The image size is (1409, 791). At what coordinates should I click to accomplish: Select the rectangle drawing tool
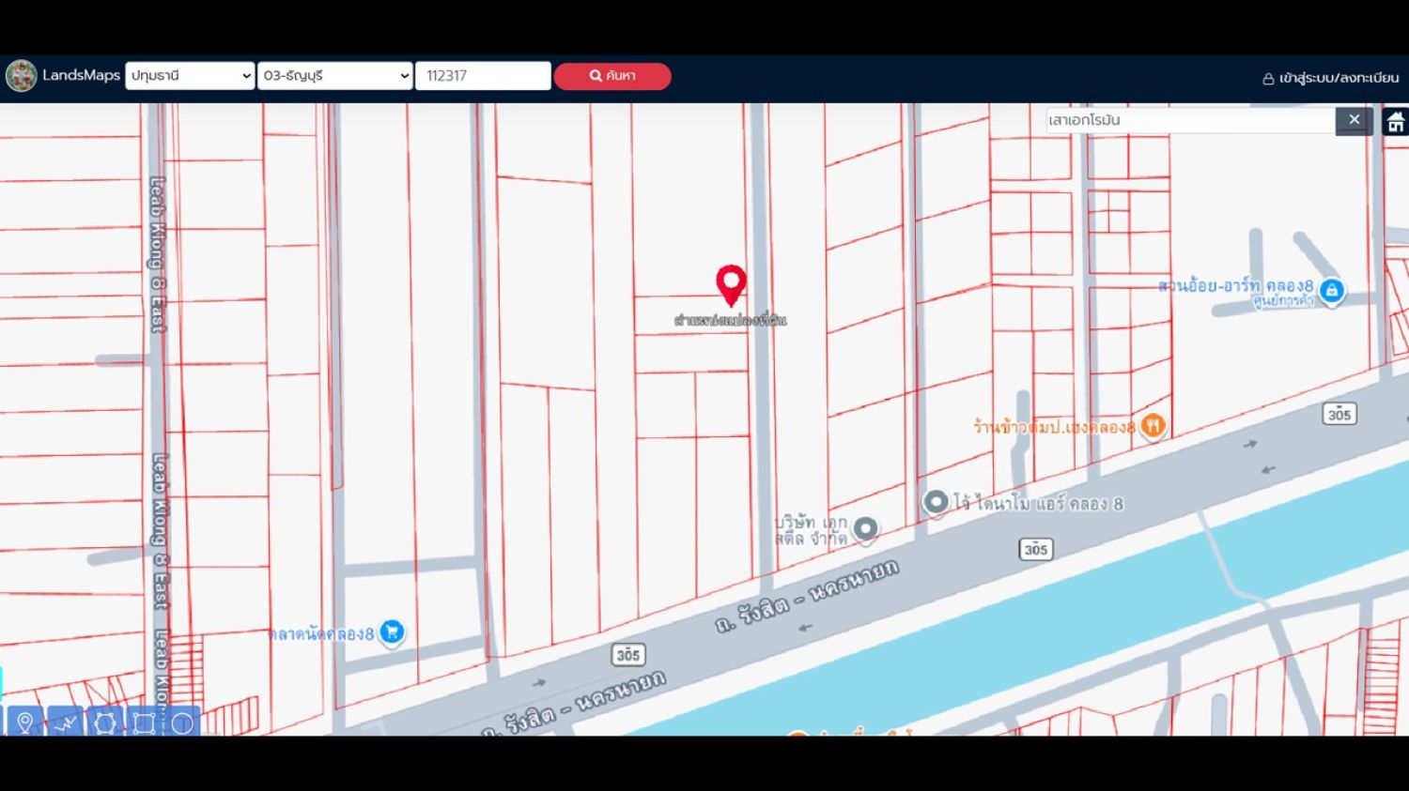click(x=144, y=723)
